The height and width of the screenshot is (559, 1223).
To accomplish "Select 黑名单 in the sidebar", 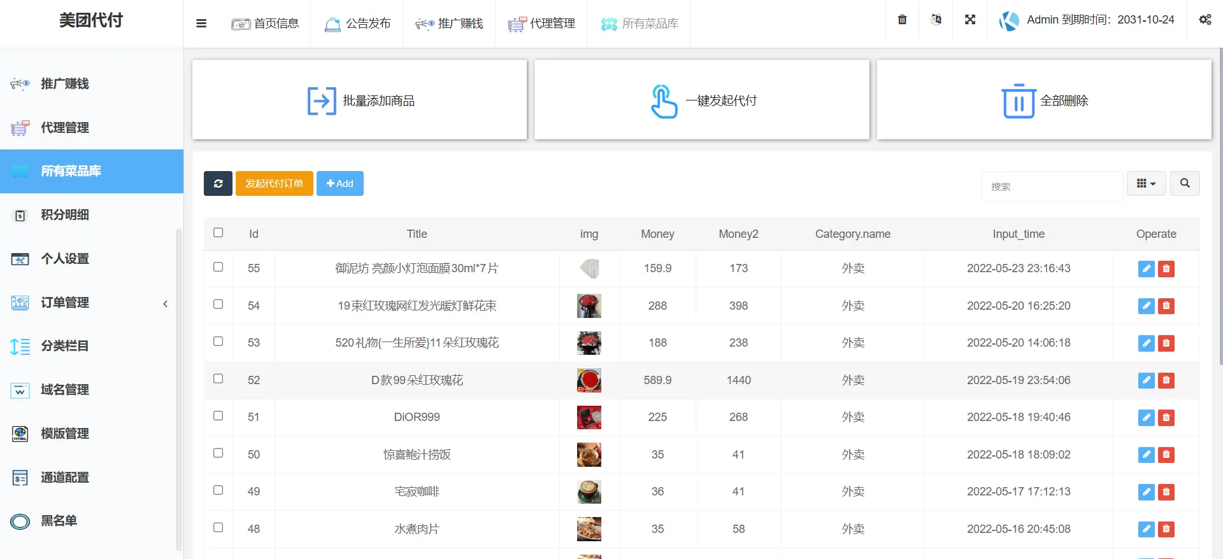I will click(x=92, y=521).
